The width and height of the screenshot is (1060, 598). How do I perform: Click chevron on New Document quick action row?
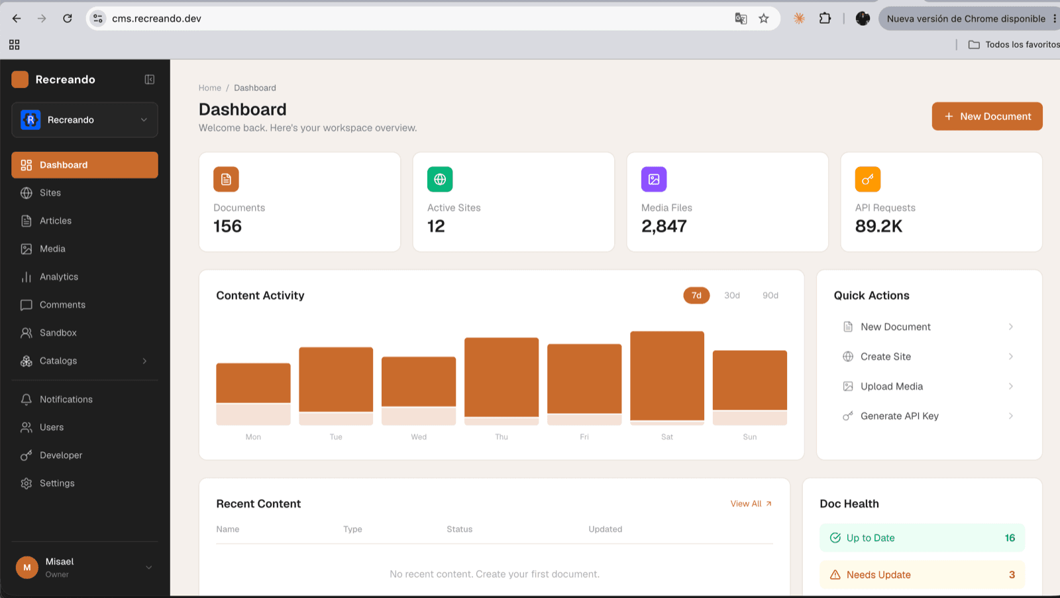1011,327
